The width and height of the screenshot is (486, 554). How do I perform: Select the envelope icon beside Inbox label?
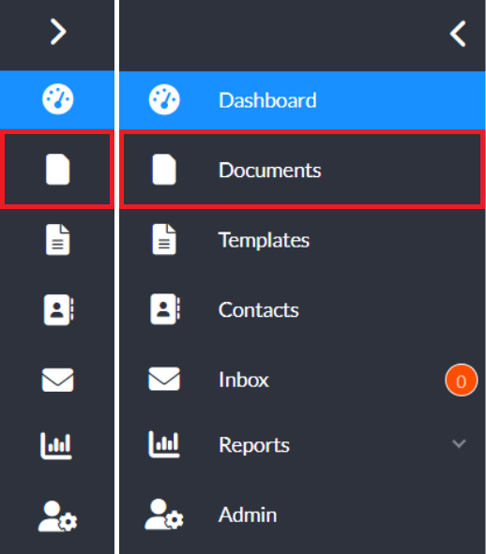point(164,379)
